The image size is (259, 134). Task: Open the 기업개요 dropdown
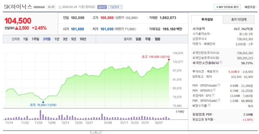pyautogui.click(x=115, y=7)
